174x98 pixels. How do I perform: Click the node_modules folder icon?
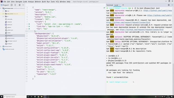coord(6,14)
